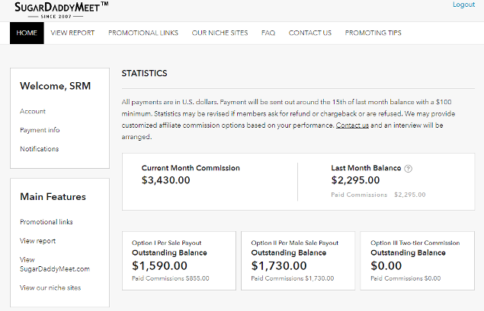Viewport: 484px width, 311px height.
Task: Open the PROMOTING TIPS page
Action: [x=373, y=33]
